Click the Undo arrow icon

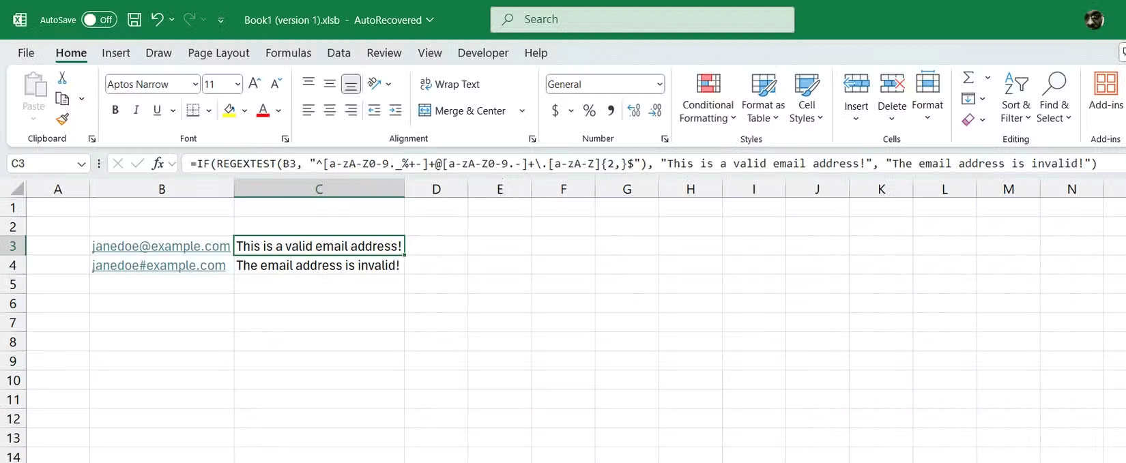(x=157, y=20)
